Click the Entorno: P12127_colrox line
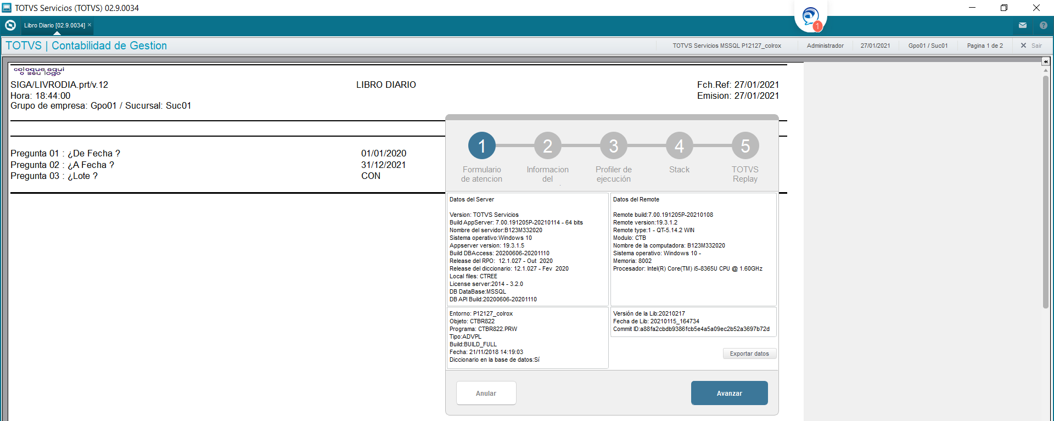The image size is (1054, 421). (481, 313)
